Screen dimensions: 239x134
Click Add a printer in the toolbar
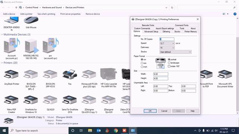tap(27, 14)
